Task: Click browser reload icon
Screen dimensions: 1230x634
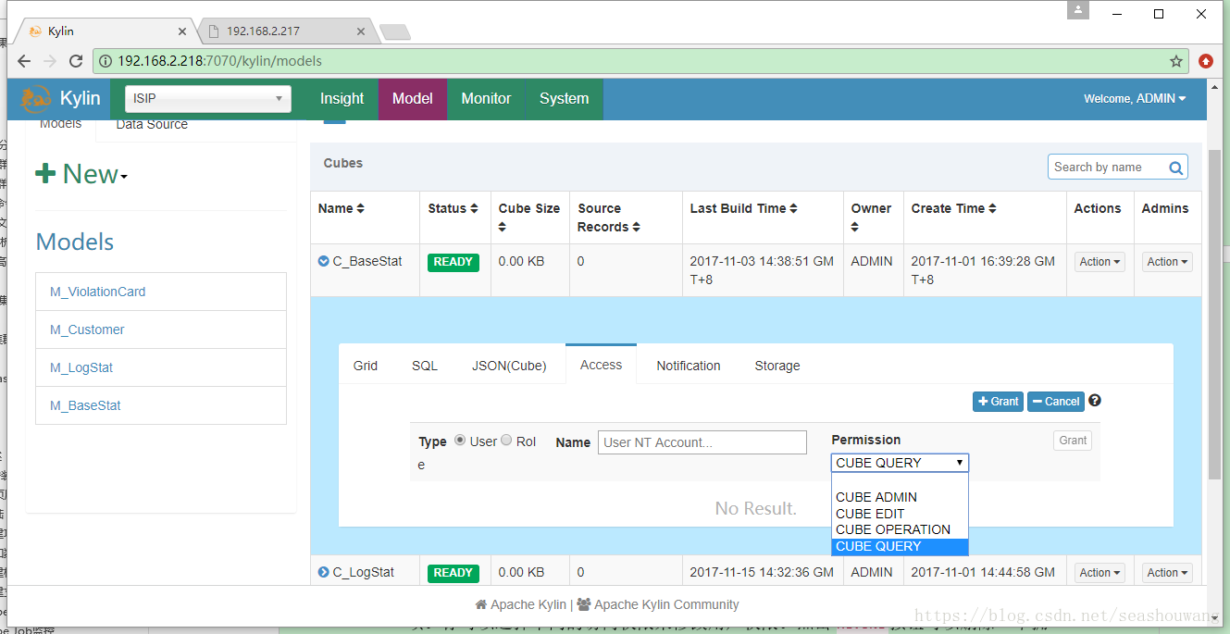Action: point(76,61)
